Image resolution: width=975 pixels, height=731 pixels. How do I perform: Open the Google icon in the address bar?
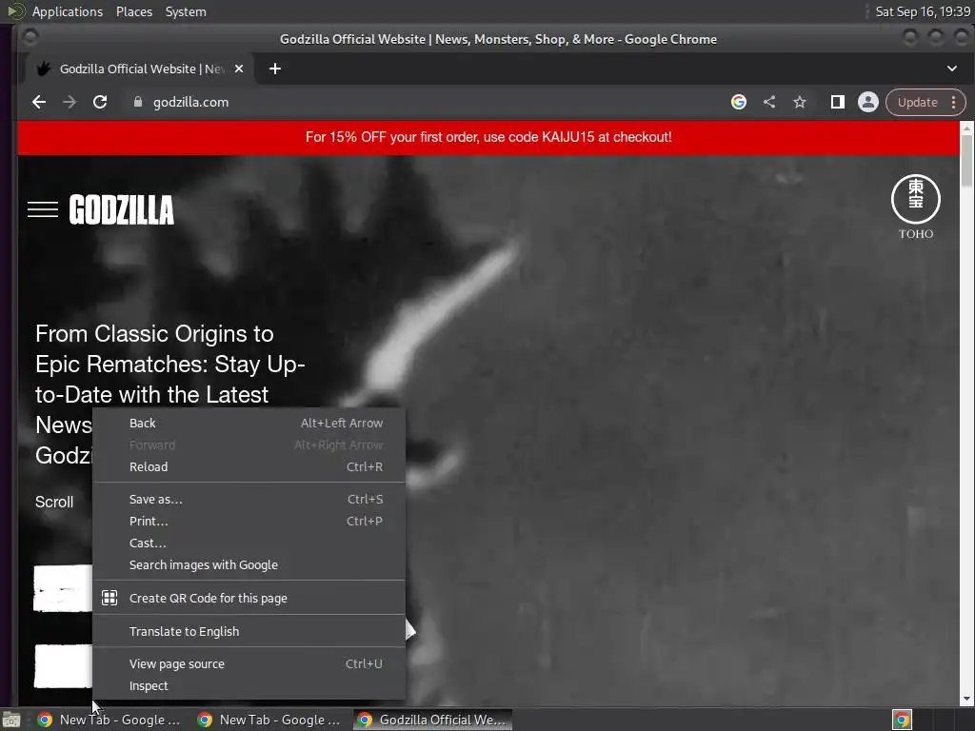[x=739, y=102]
